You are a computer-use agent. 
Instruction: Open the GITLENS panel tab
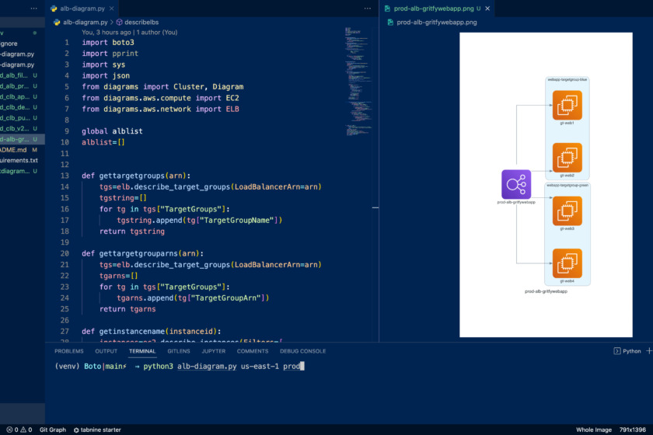click(x=178, y=351)
